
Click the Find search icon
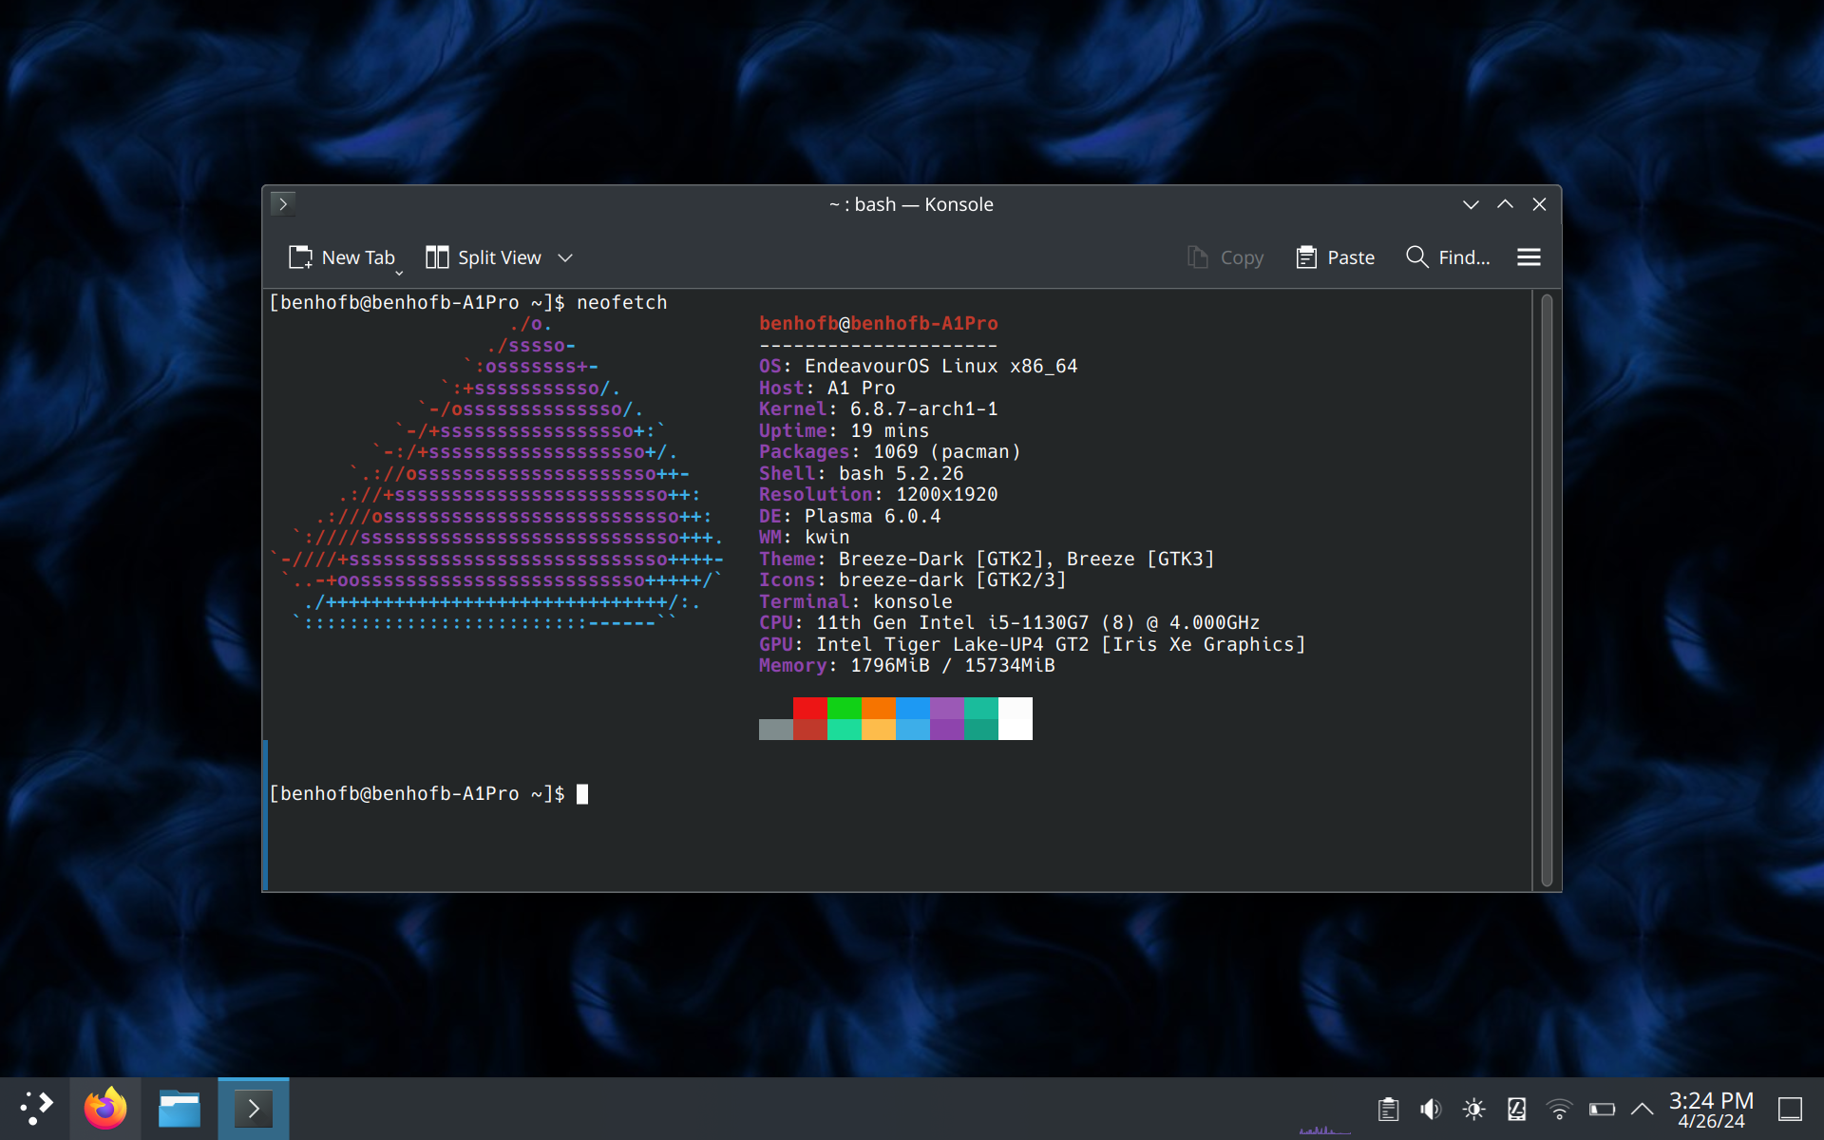[x=1416, y=257]
